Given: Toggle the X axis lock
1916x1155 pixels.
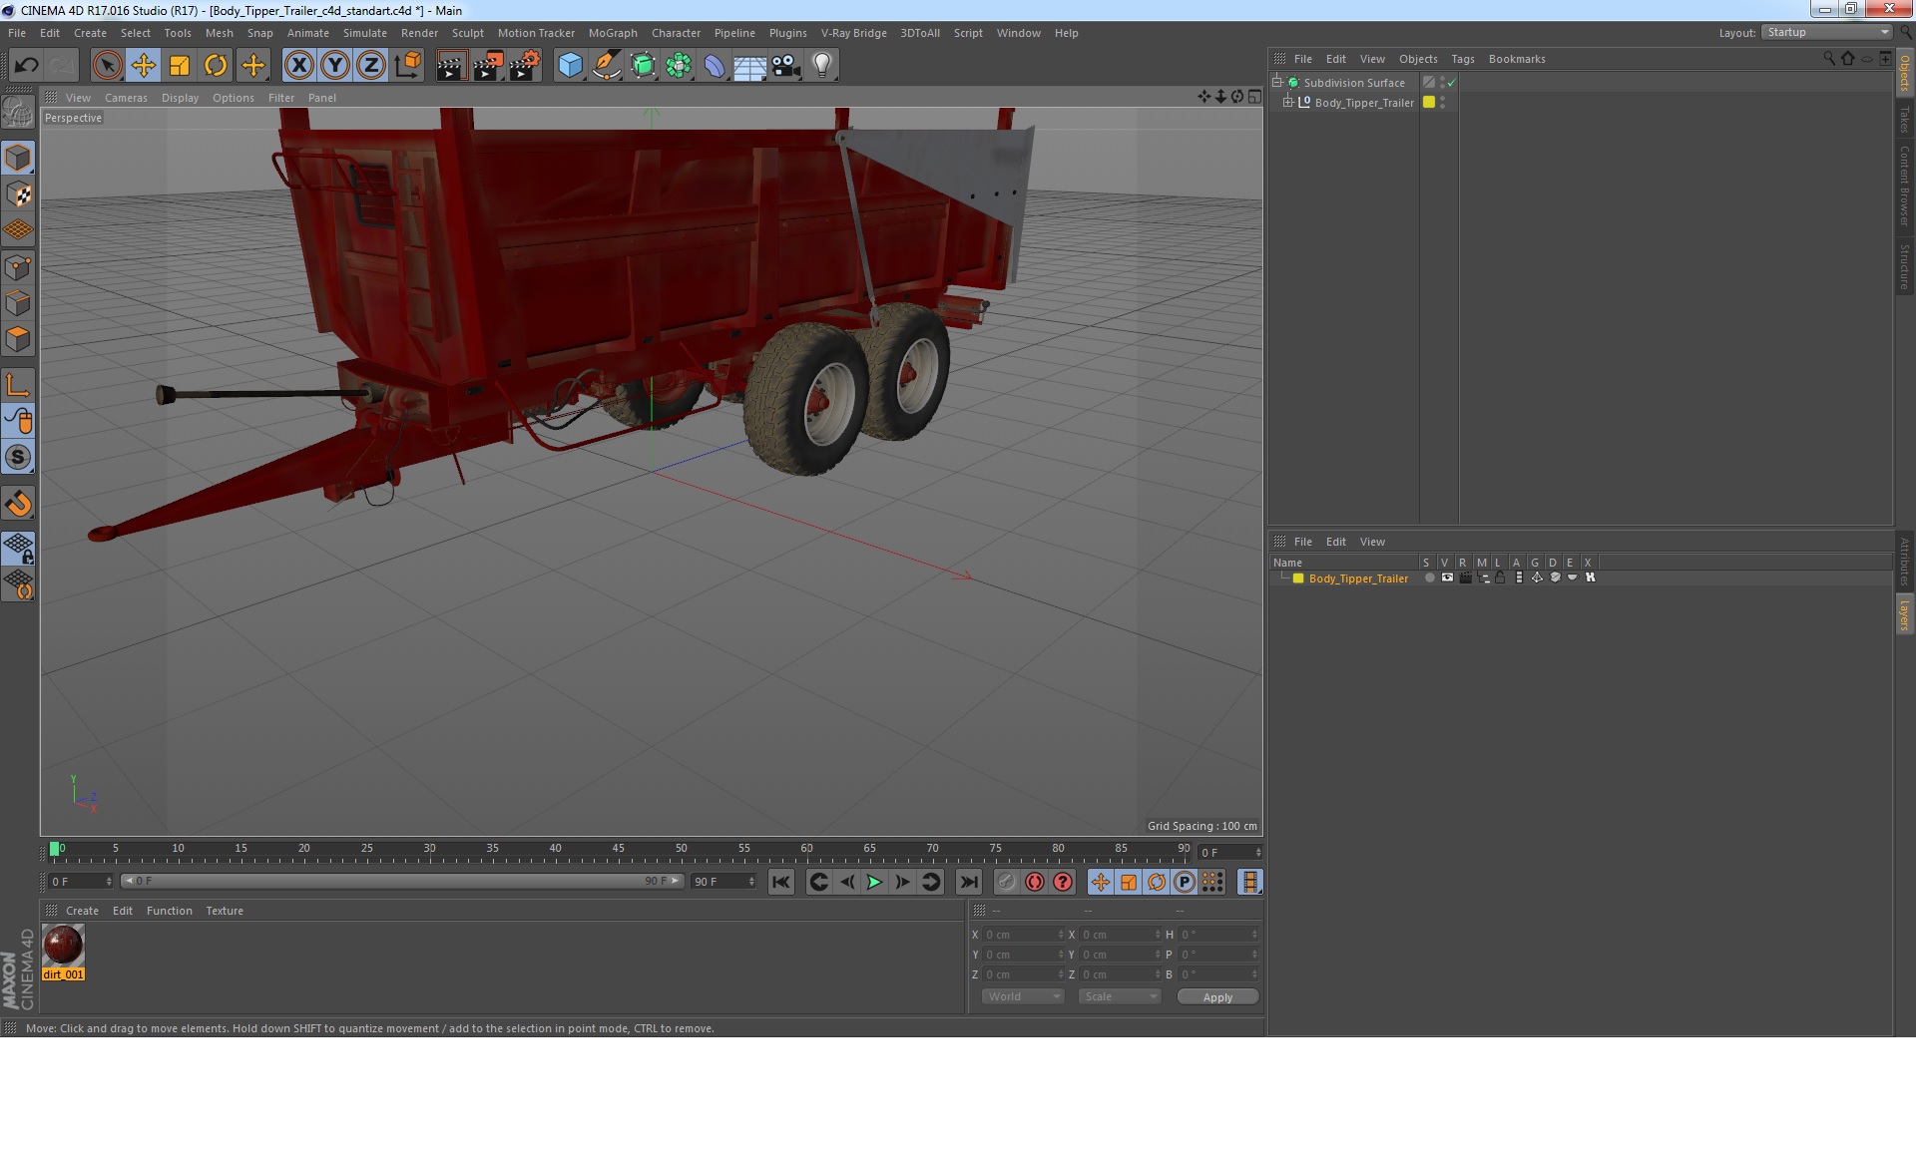Looking at the screenshot, I should click(298, 66).
